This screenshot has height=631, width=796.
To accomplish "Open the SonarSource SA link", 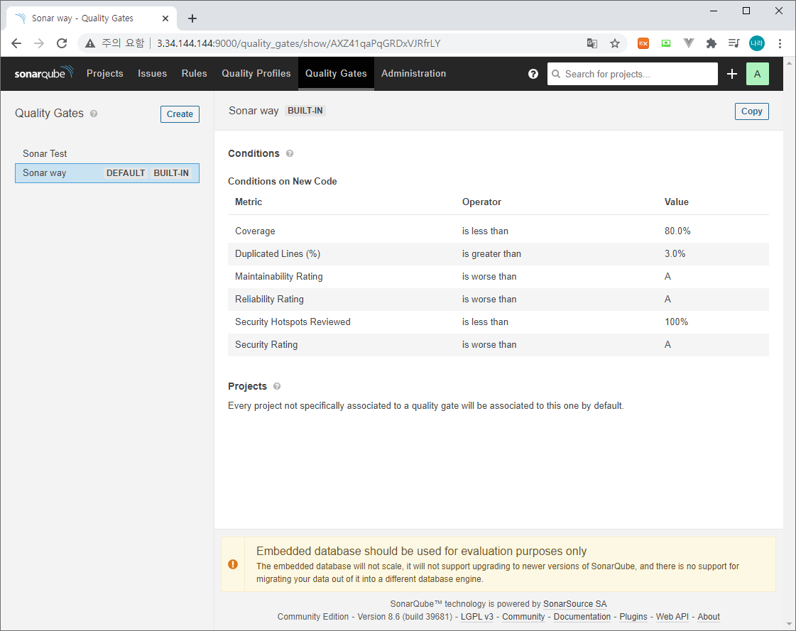I will 574,603.
